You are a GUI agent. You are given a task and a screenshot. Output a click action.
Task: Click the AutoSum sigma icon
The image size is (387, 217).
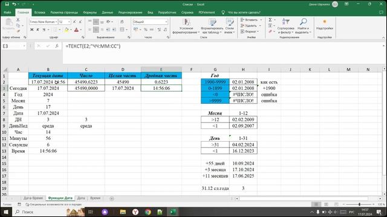(x=270, y=20)
